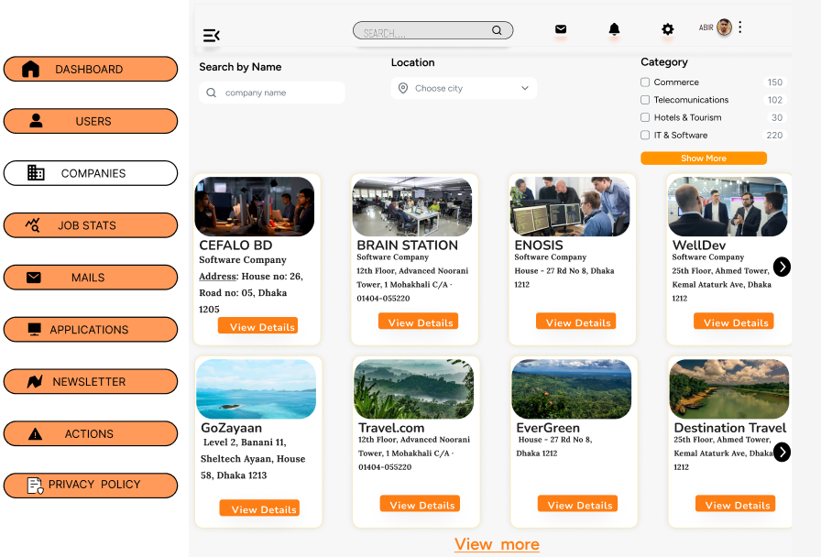
Task: Click the newsletter icon in sidebar
Action: [35, 382]
